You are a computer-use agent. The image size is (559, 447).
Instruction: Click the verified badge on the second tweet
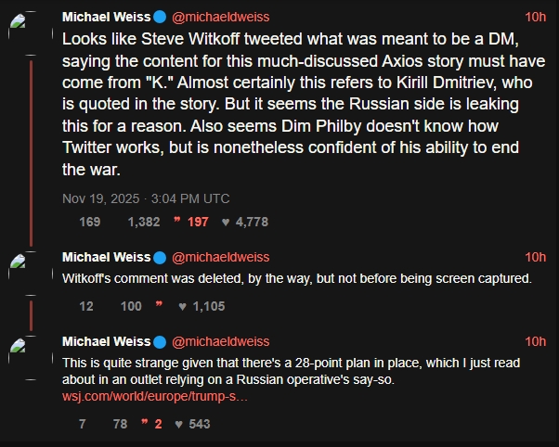coord(159,257)
